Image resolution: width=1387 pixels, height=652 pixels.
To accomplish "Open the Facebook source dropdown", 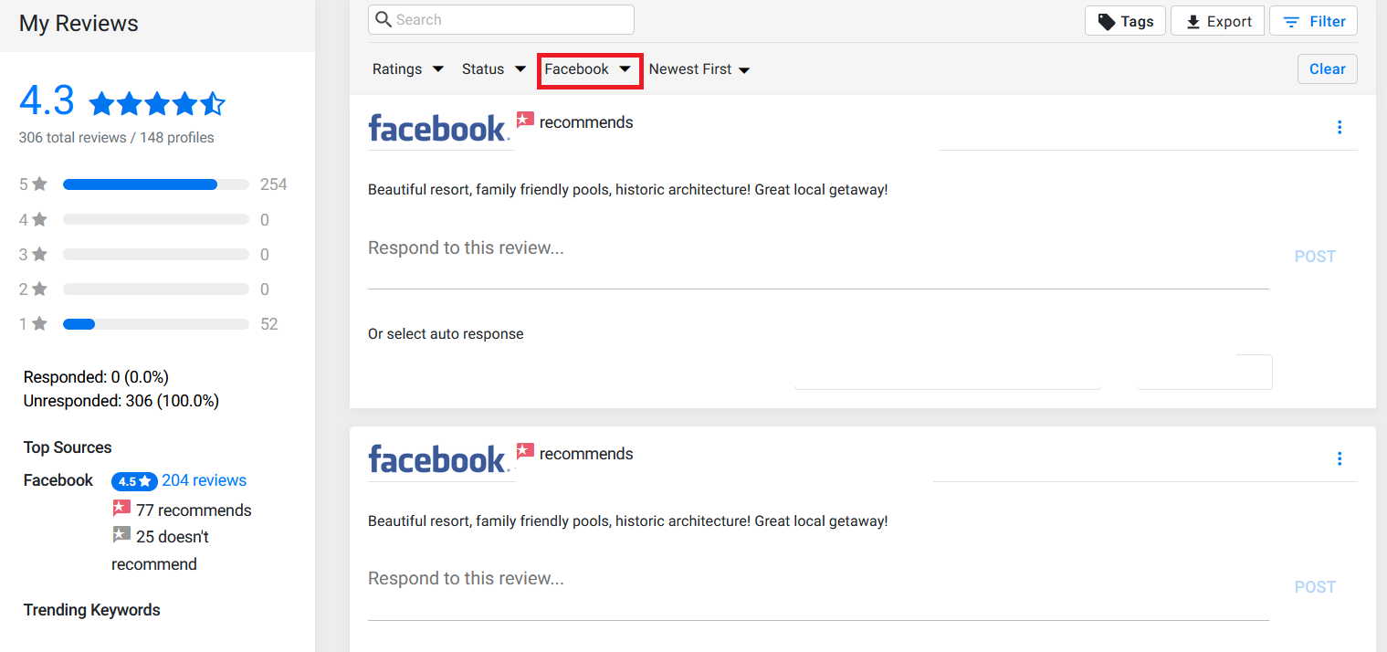I will coord(590,69).
